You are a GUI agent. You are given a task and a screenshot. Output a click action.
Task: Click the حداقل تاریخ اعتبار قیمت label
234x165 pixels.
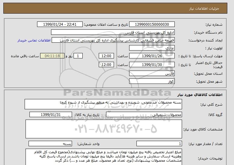coord(209,65)
